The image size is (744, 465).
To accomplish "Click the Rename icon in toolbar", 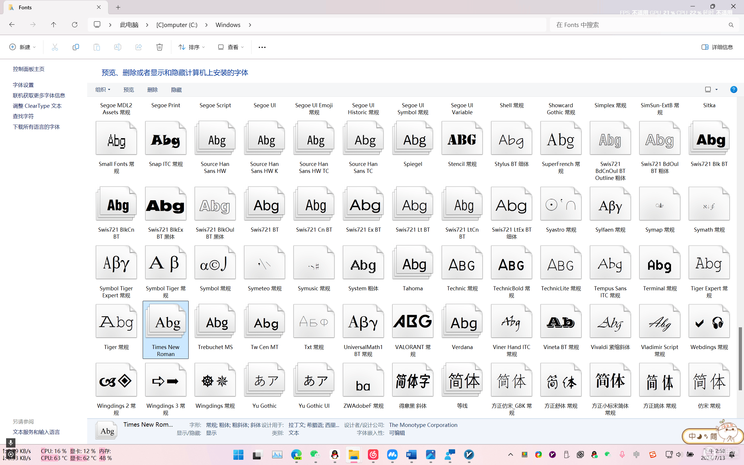I will tap(117, 47).
